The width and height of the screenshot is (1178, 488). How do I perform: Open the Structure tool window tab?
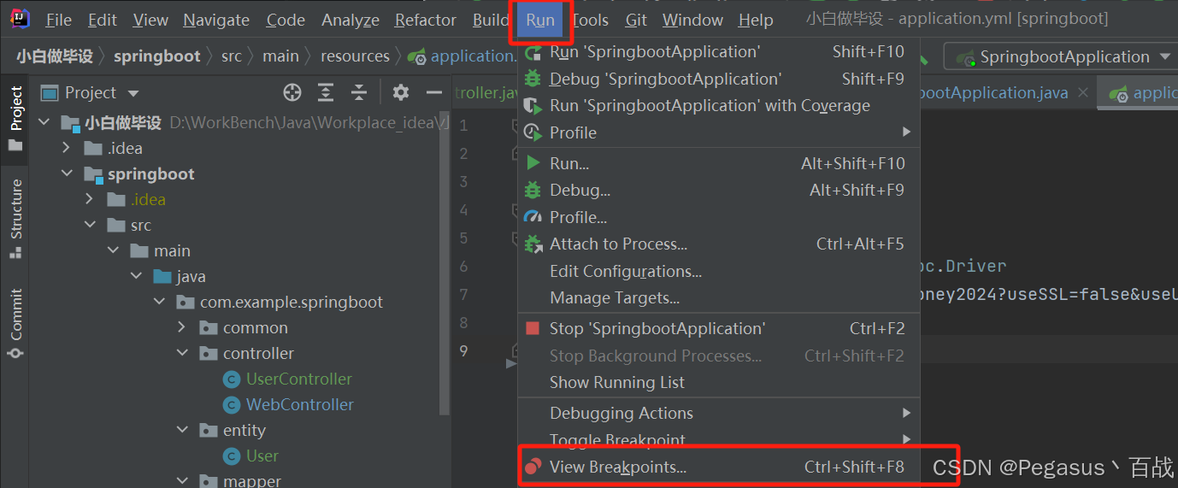coord(15,219)
